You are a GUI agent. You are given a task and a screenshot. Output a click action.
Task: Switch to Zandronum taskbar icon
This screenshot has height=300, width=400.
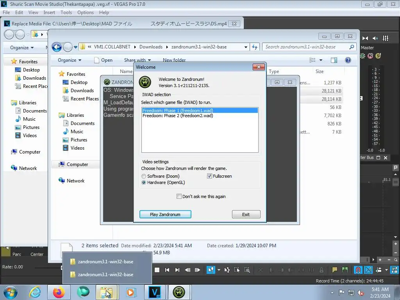click(179, 292)
